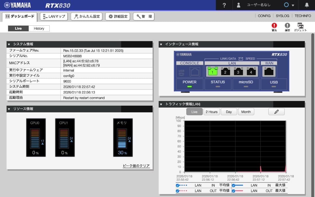
Task: Toggle LAN OUT average value checkbox
Action: tap(177, 191)
